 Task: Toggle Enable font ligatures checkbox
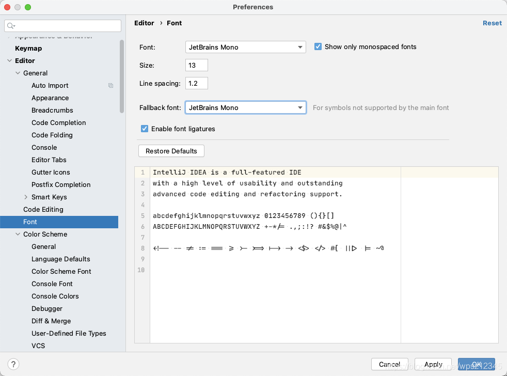[145, 129]
